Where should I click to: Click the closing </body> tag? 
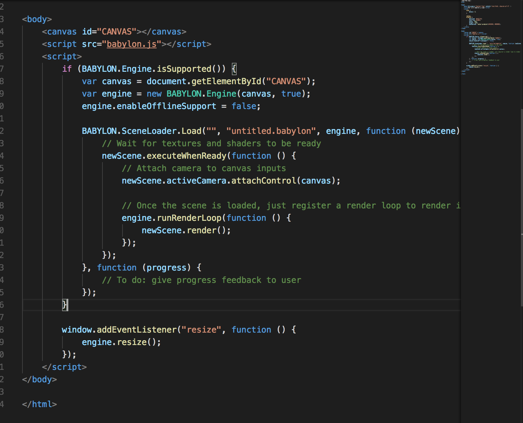39,380
